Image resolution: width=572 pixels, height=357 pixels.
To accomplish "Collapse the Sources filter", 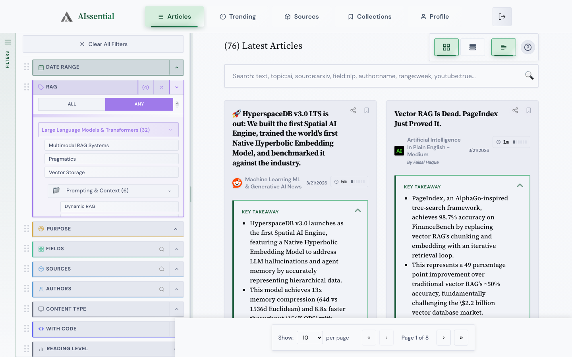I will point(177,269).
